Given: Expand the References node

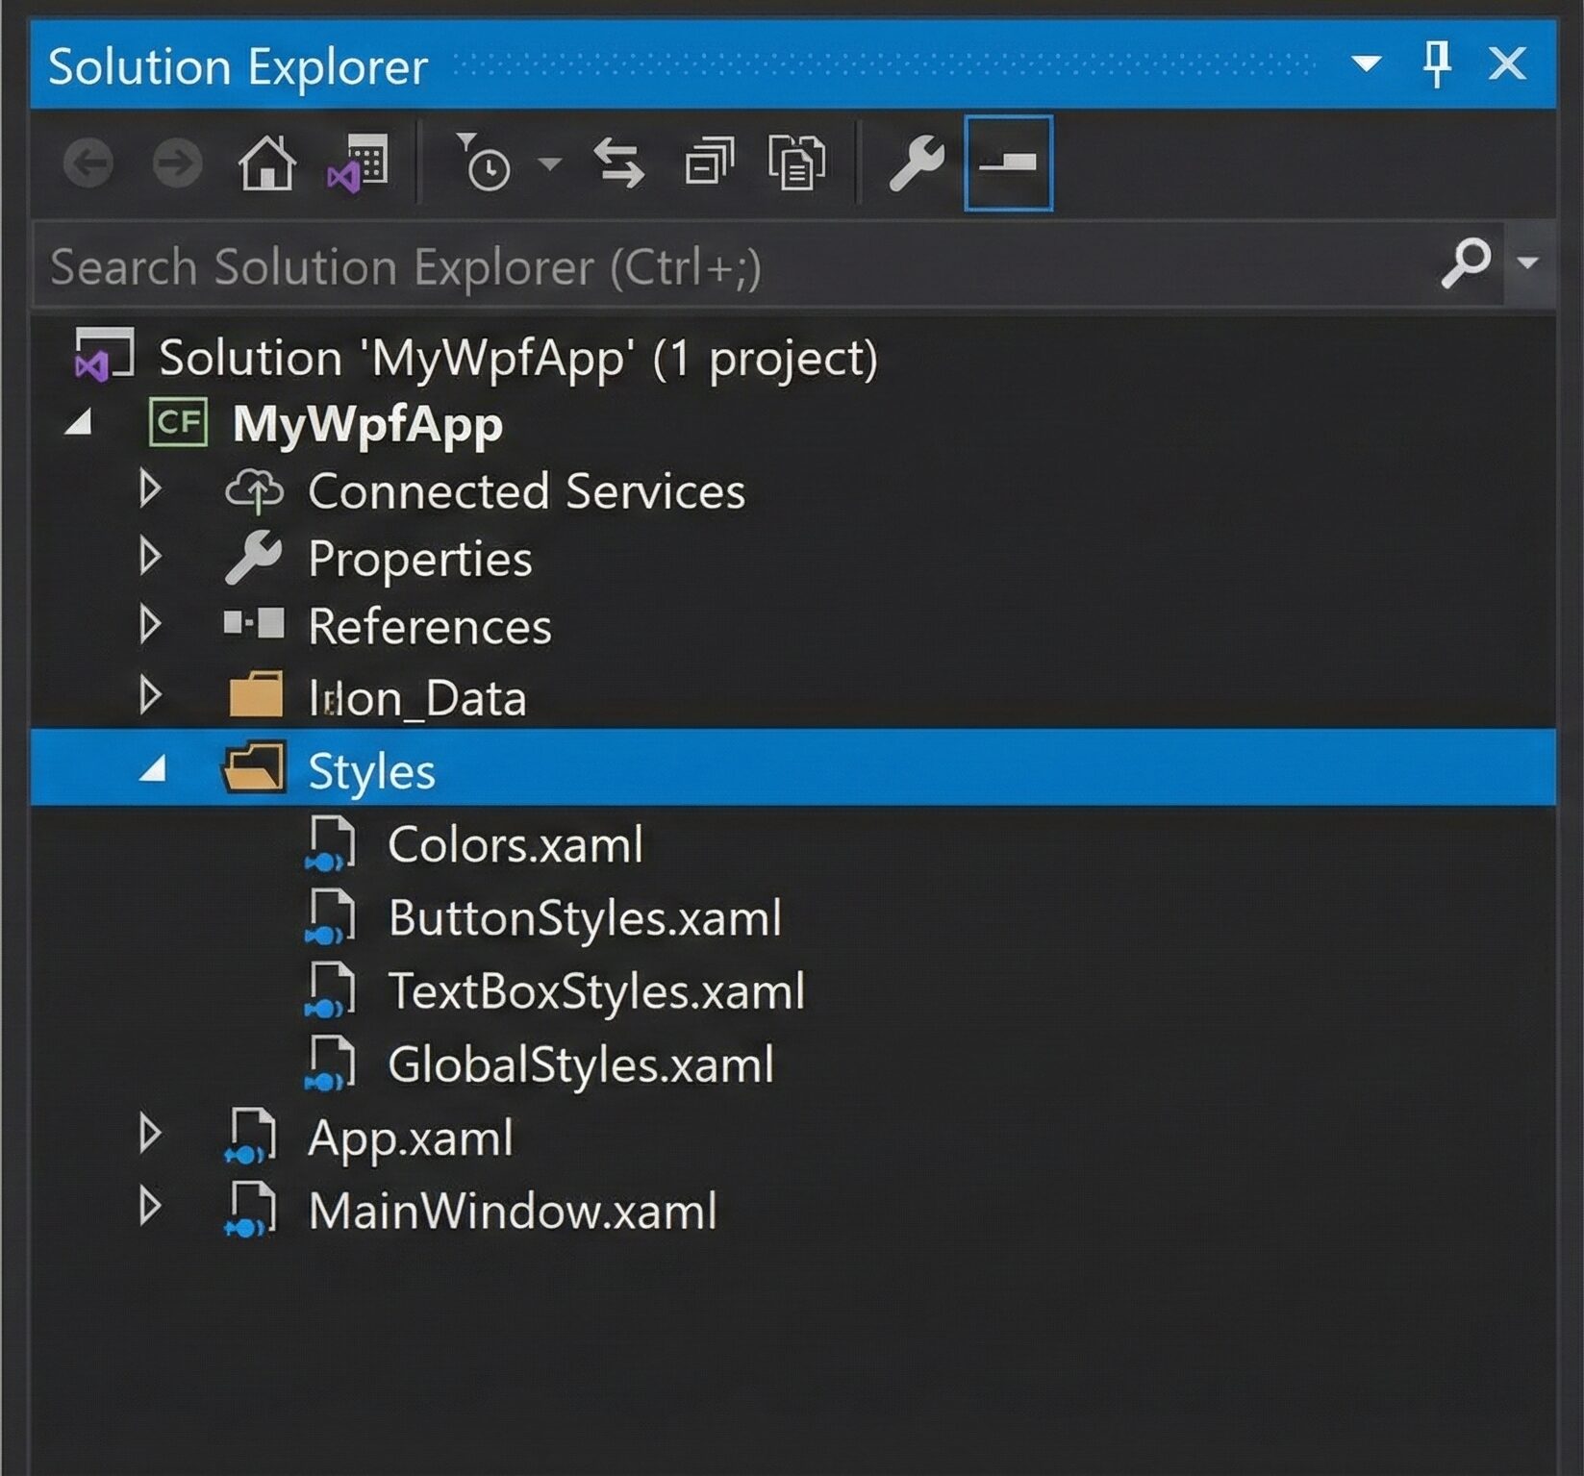Looking at the screenshot, I should [149, 627].
